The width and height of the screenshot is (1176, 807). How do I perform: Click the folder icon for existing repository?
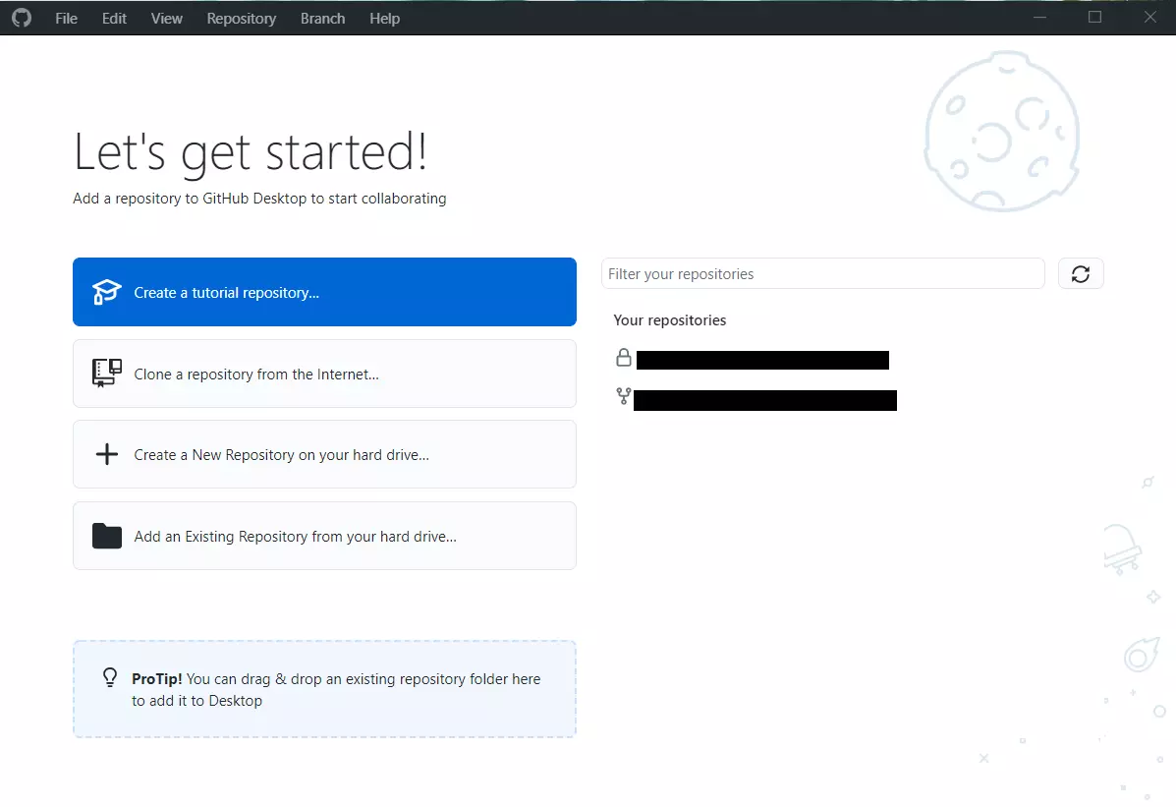pos(106,536)
